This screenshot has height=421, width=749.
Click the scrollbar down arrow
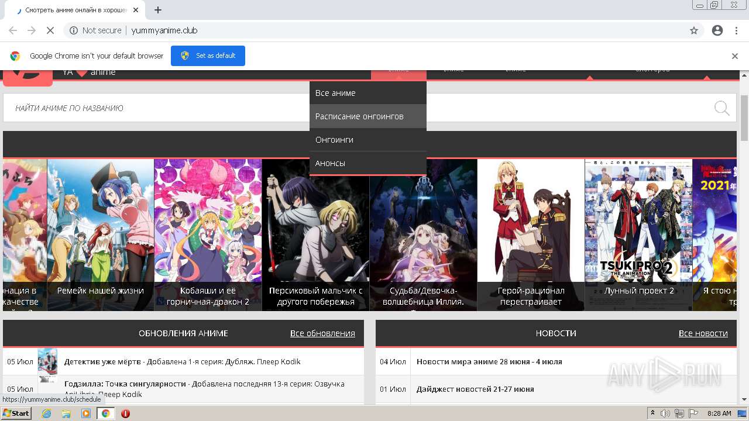click(x=744, y=399)
